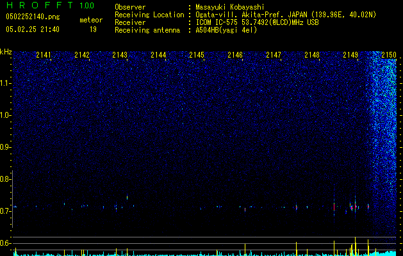Click the kHz axis unit label
Image resolution: width=403 pixels, height=256 pixels.
[x=6, y=52]
